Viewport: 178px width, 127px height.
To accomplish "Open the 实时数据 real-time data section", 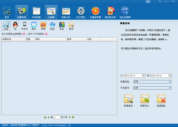I will pyautogui.click(x=36, y=12).
